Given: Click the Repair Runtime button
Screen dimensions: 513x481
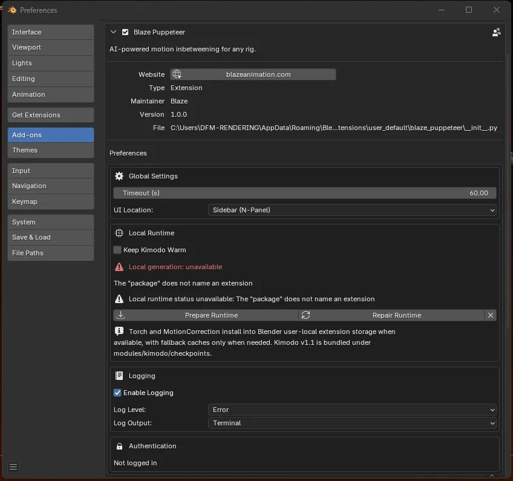Looking at the screenshot, I should [391, 315].
